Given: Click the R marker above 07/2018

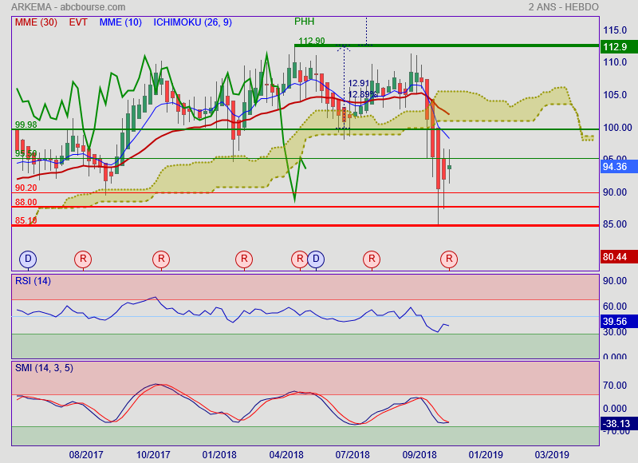Looking at the screenshot, I should (x=371, y=259).
